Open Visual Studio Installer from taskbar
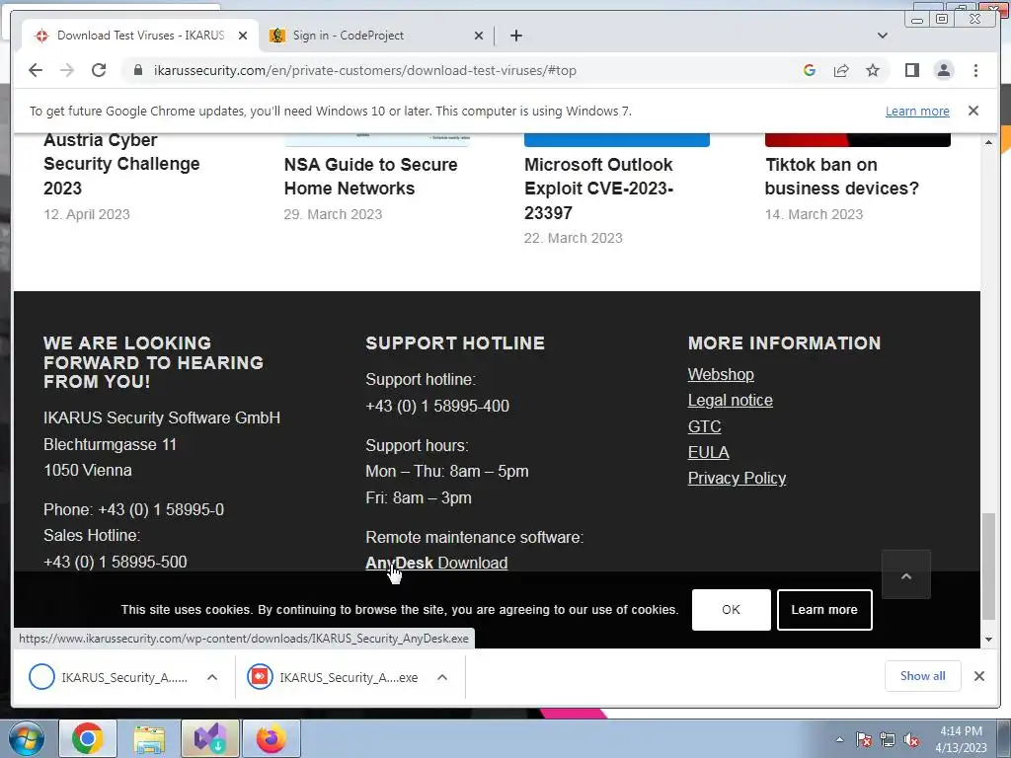 [x=210, y=738]
